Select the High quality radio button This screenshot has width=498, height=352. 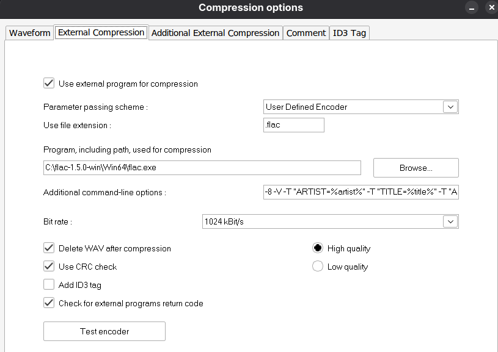coord(318,248)
